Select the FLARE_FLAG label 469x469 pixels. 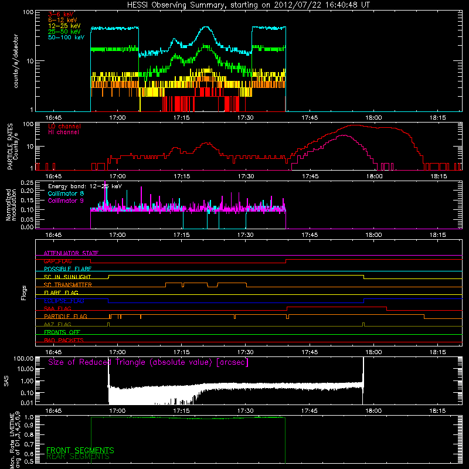pos(61,293)
